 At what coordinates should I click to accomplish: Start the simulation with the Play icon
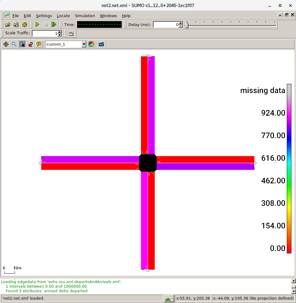click(x=37, y=24)
